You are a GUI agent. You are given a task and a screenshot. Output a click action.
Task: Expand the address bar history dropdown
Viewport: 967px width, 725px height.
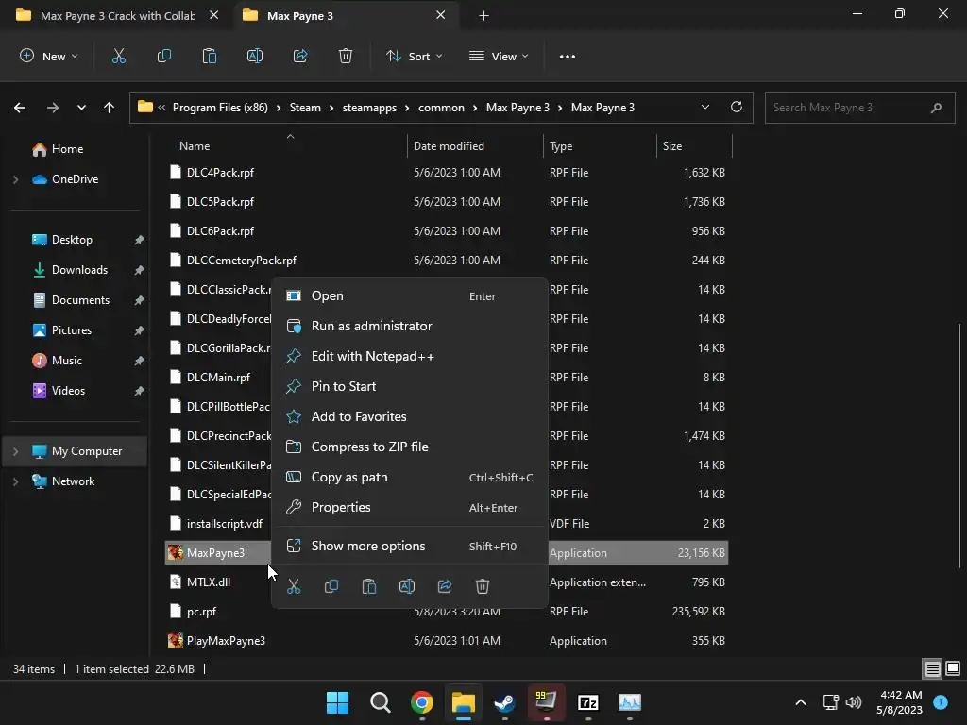coord(704,108)
